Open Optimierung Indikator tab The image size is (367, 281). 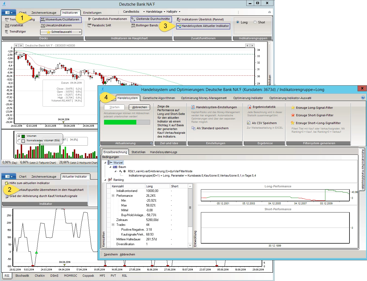[x=248, y=98]
